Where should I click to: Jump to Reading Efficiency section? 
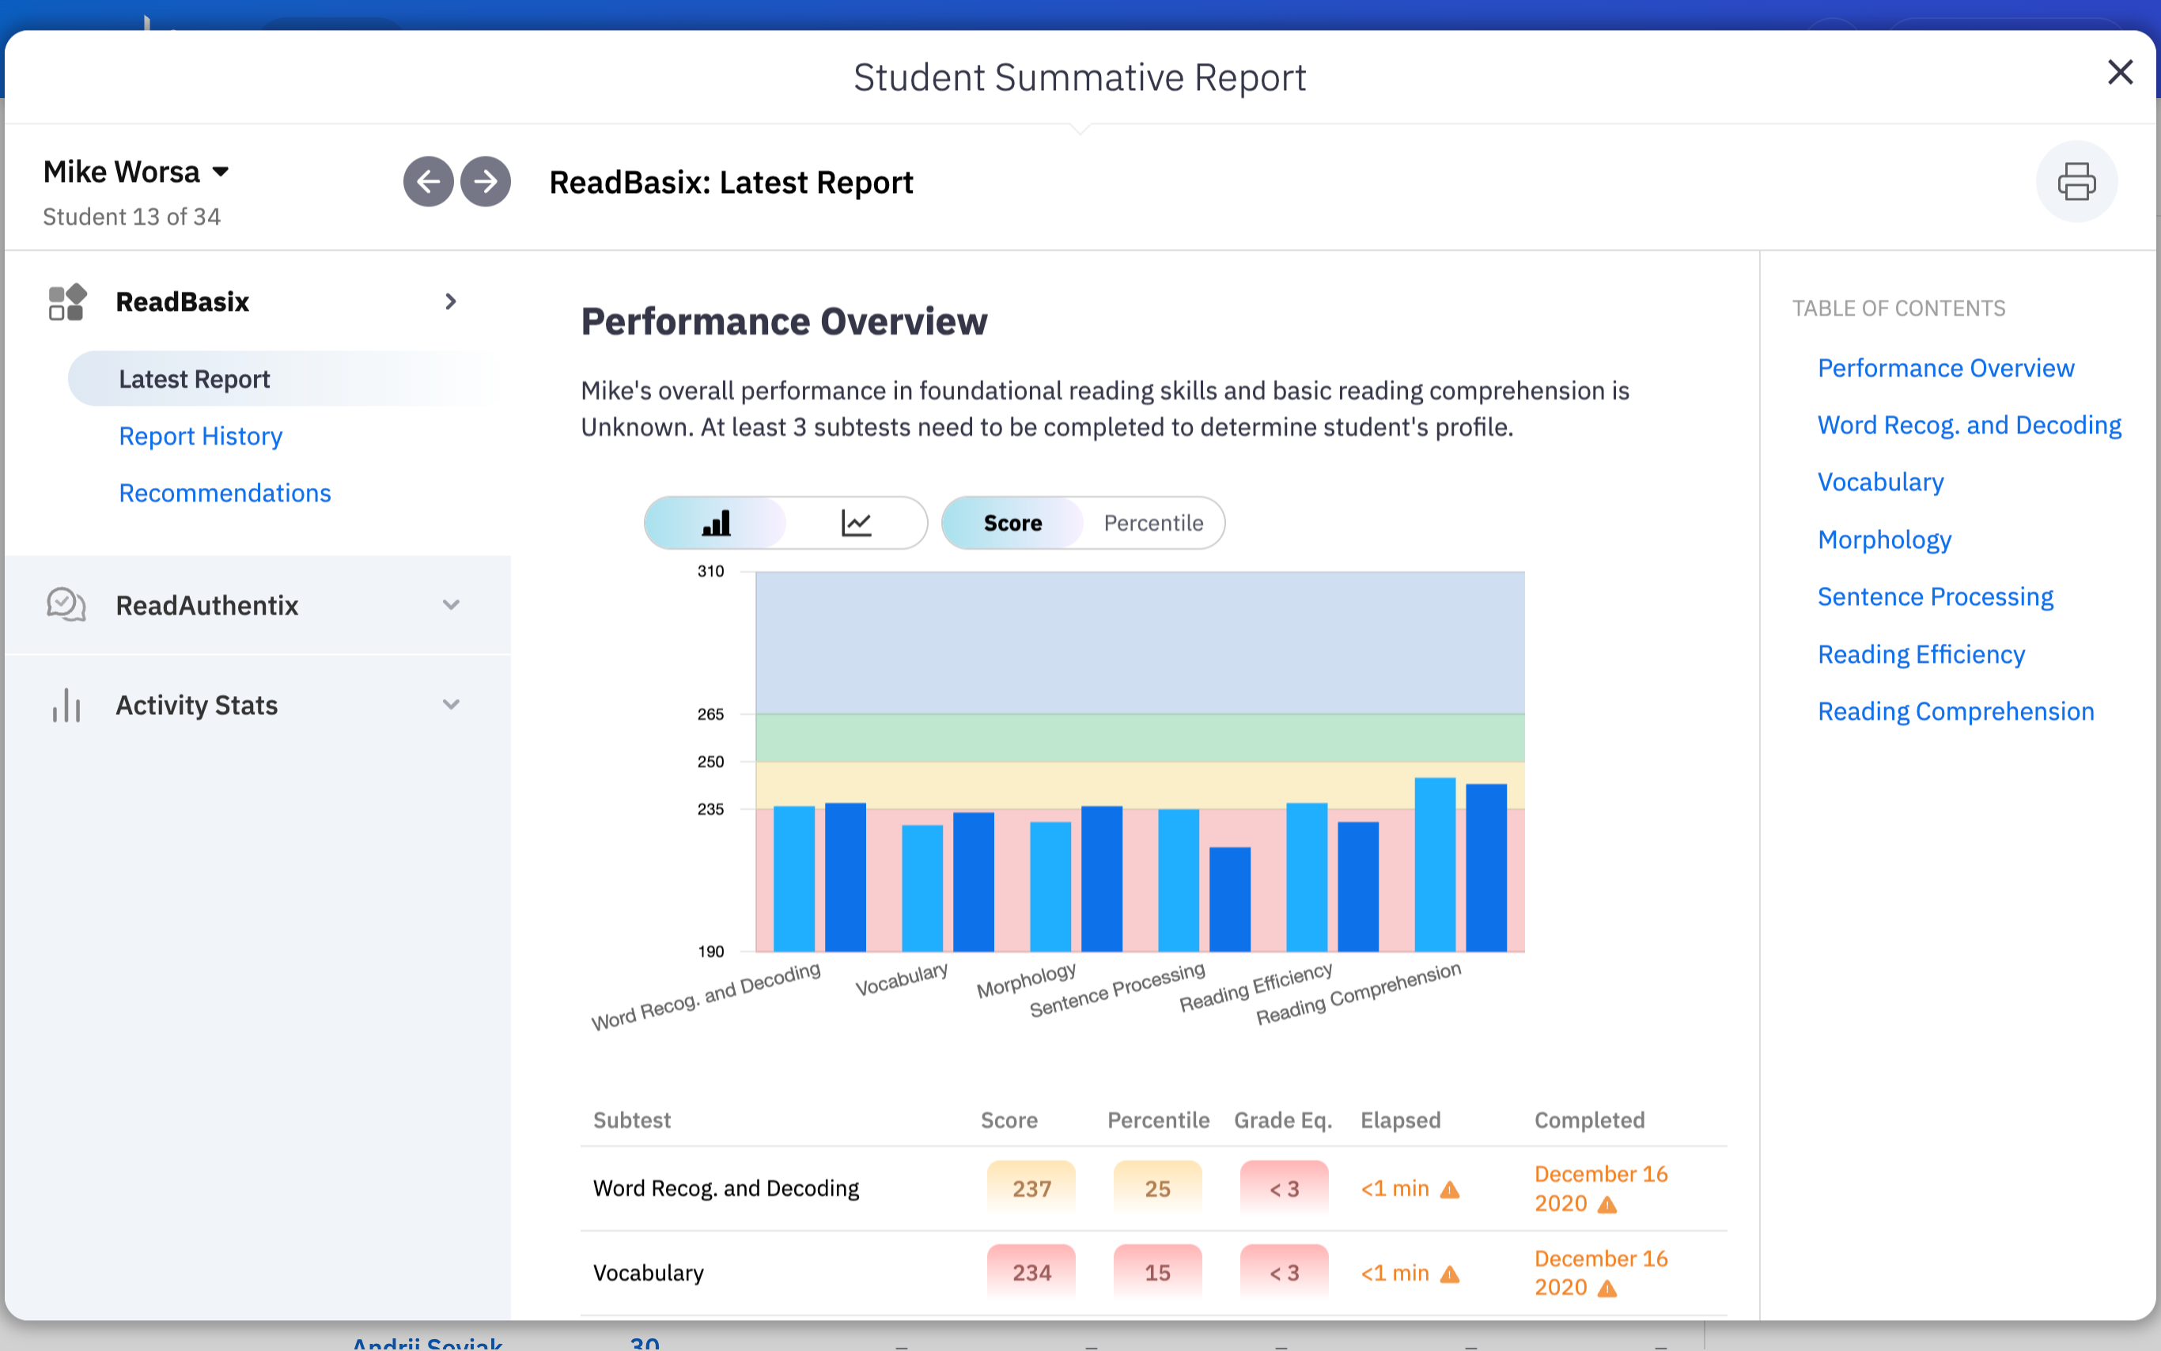coord(1921,654)
